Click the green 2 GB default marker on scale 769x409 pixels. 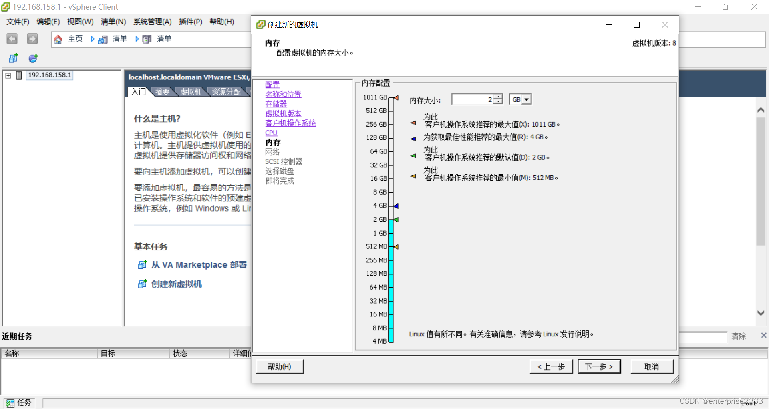[x=396, y=220]
